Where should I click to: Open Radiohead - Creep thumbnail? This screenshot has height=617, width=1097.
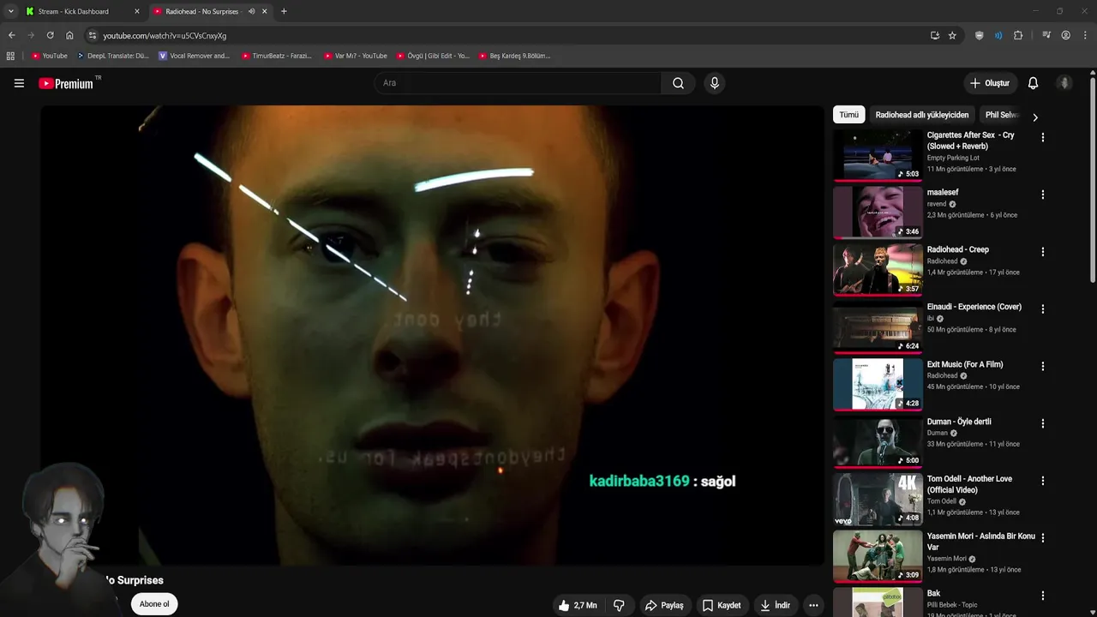tap(878, 269)
